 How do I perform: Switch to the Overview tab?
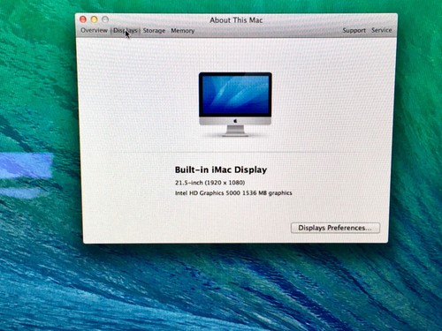pos(94,30)
